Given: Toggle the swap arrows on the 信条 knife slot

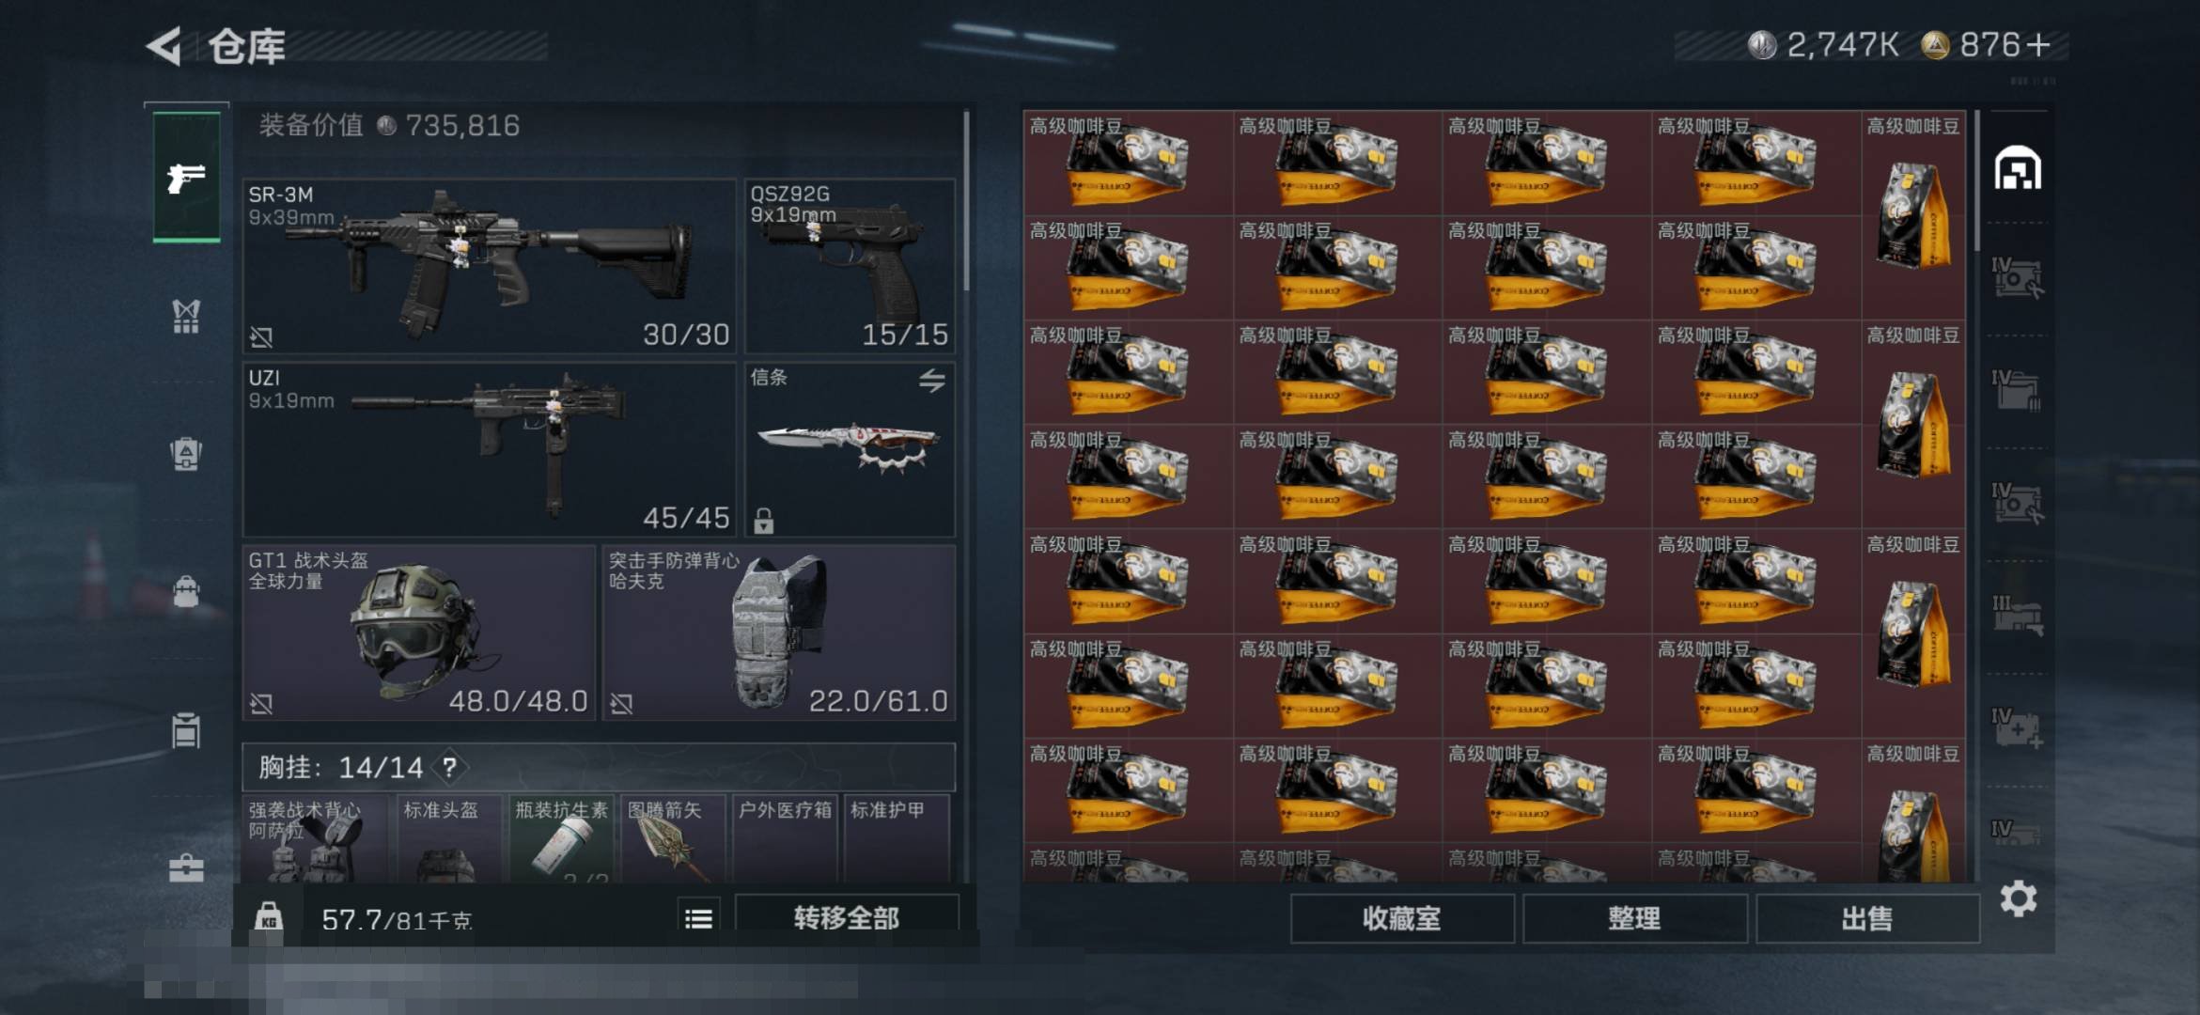Looking at the screenshot, I should coord(931,381).
